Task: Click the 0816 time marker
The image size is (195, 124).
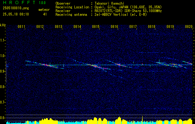Action: point(114,26)
